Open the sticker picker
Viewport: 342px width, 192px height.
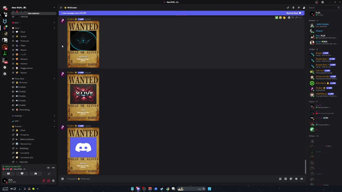[x=291, y=179]
